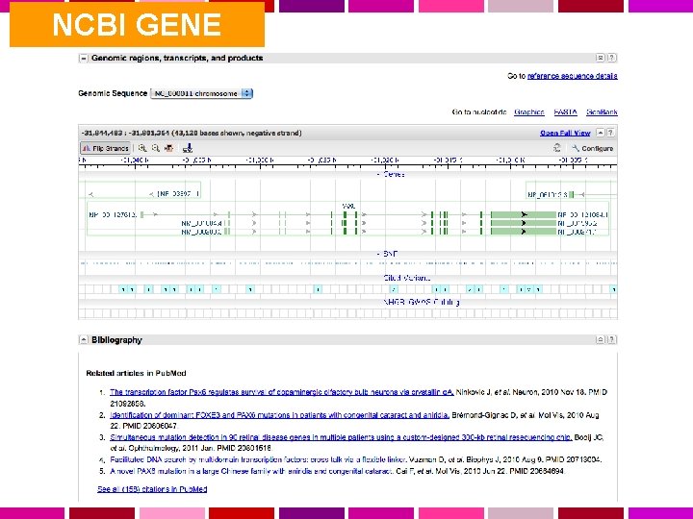Viewport: 693px width, 519px height.
Task: Click the zoom to sequence icon
Action: pos(168,148)
